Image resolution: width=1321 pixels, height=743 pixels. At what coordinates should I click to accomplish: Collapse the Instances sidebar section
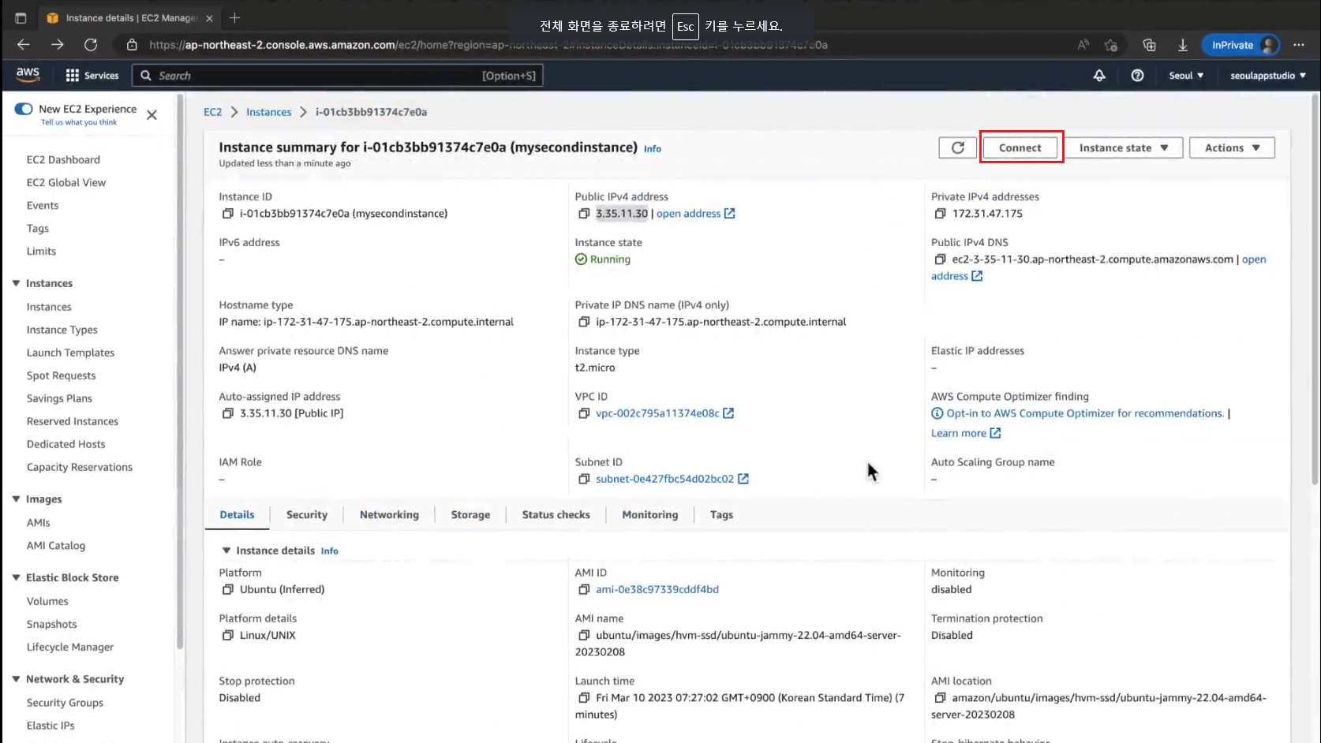16,283
